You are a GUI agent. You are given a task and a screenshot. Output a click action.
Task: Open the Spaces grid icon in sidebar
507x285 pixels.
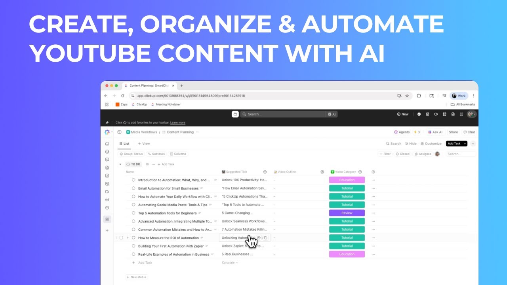click(107, 219)
